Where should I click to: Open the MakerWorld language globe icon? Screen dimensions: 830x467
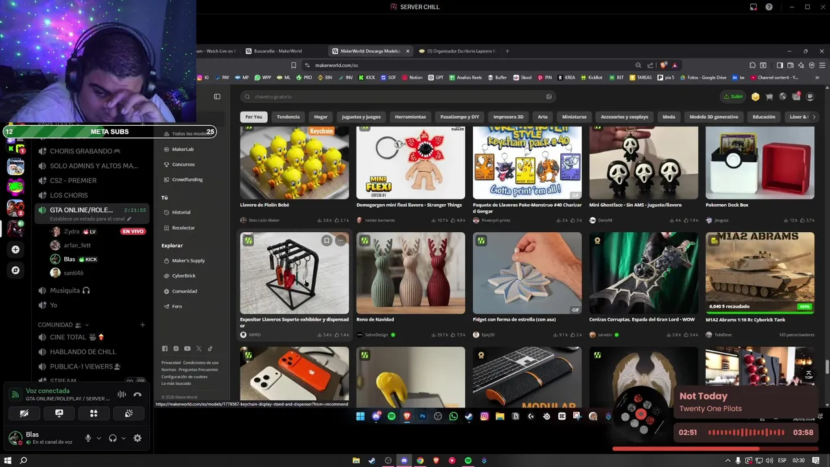point(783,97)
